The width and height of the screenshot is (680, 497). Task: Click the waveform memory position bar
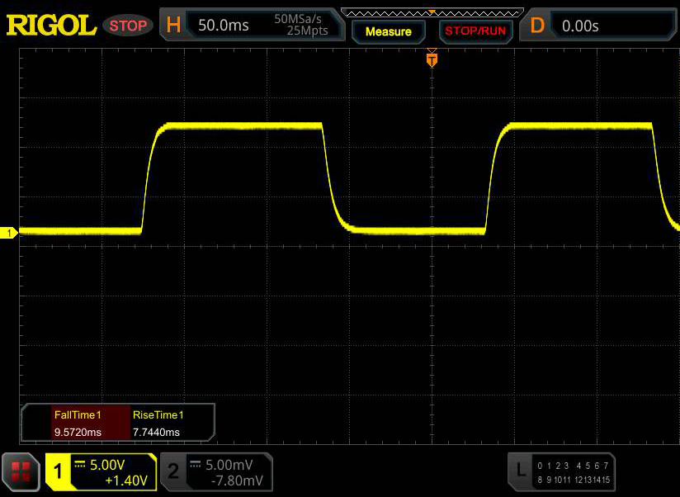(431, 12)
